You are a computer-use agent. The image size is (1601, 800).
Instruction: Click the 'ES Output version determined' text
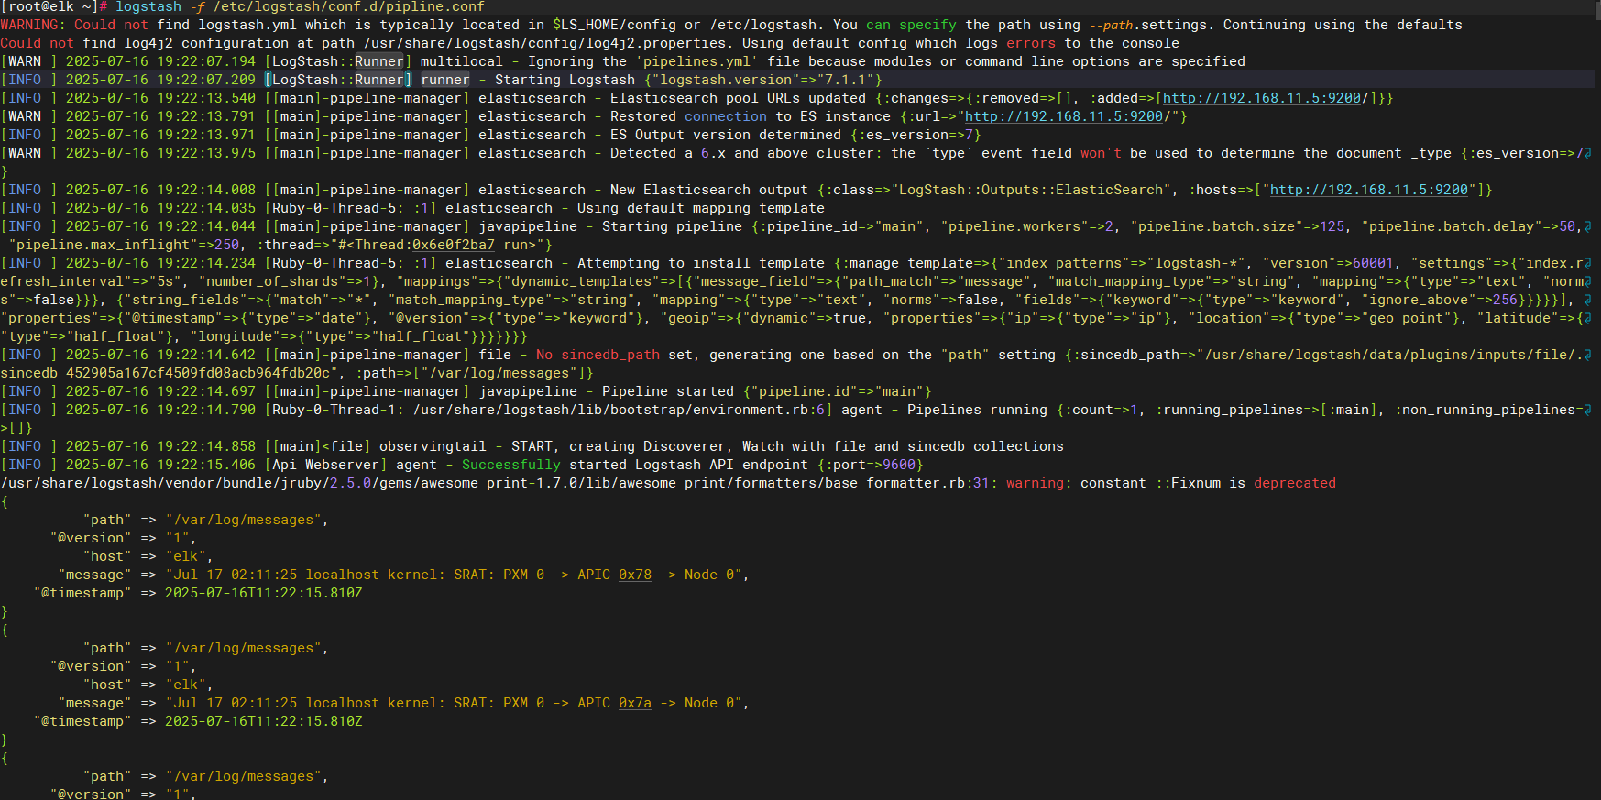(725, 135)
